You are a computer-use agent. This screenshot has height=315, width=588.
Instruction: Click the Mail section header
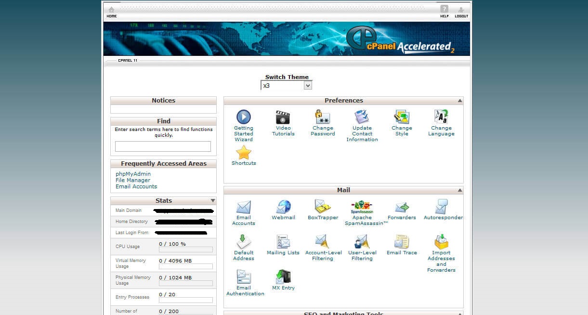point(343,190)
